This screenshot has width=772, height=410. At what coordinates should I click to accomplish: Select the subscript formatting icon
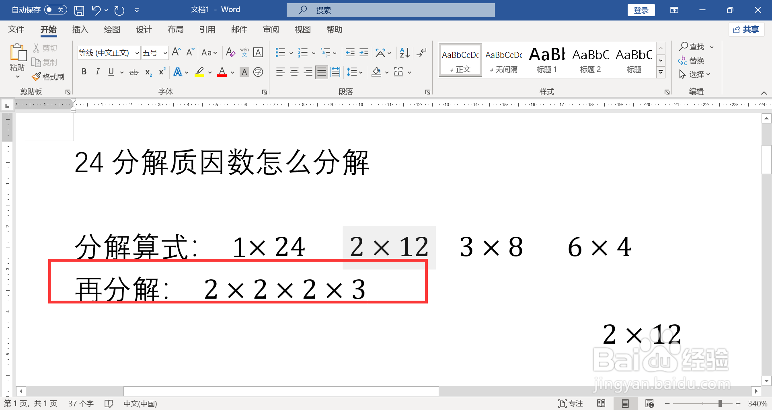tap(148, 72)
